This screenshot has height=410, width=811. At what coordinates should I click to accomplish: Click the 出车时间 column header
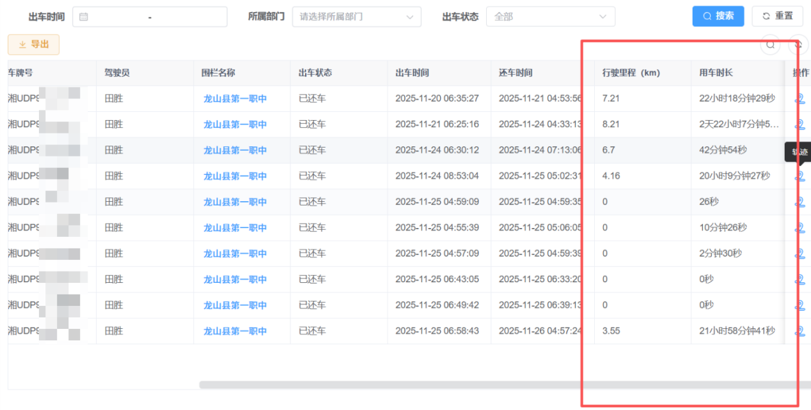(x=412, y=73)
